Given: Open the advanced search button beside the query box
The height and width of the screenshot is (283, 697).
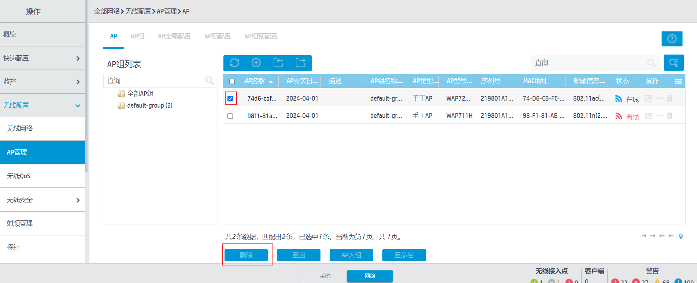Looking at the screenshot, I should click(x=674, y=63).
